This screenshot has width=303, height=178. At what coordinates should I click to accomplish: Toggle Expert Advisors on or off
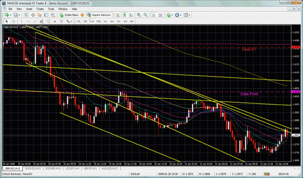tap(99, 15)
